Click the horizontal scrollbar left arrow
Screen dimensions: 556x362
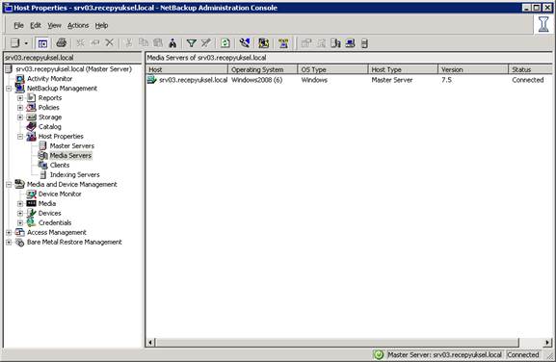point(150,343)
